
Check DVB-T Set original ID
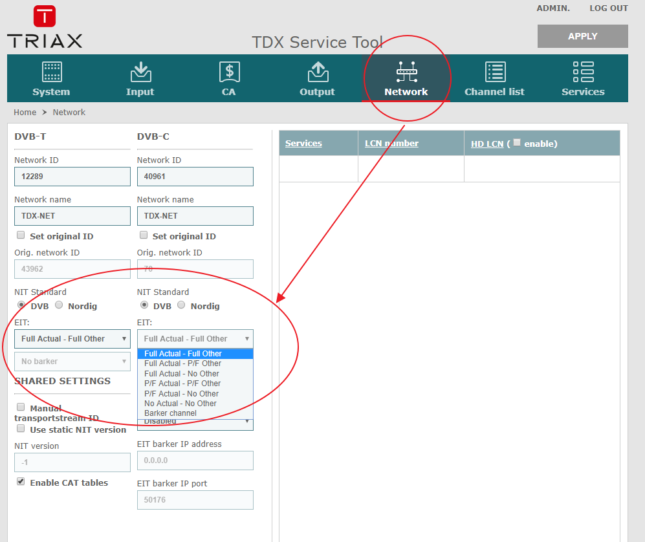click(21, 235)
